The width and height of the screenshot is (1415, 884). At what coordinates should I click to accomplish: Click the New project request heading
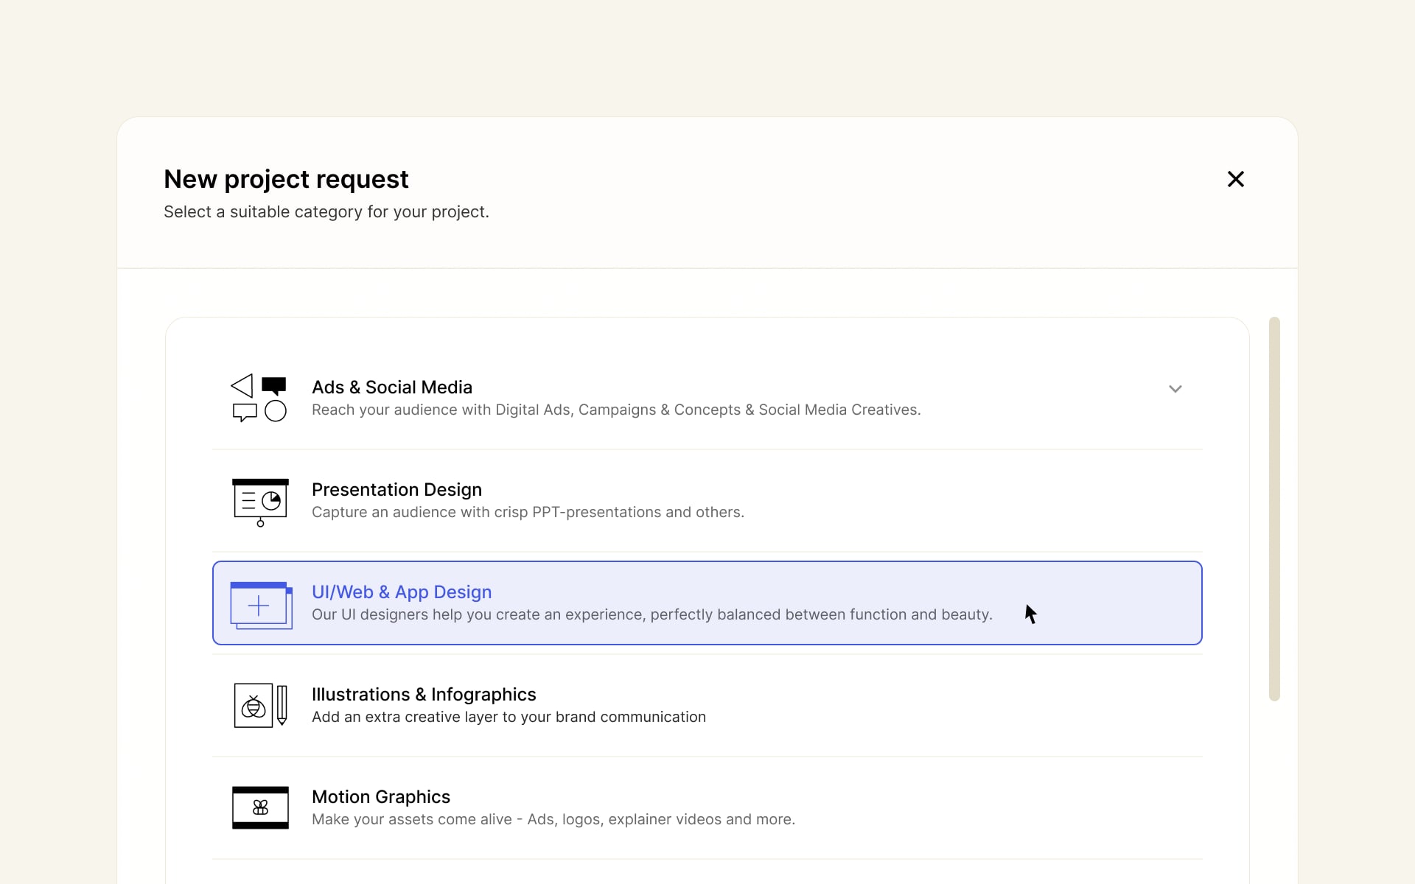pyautogui.click(x=286, y=179)
